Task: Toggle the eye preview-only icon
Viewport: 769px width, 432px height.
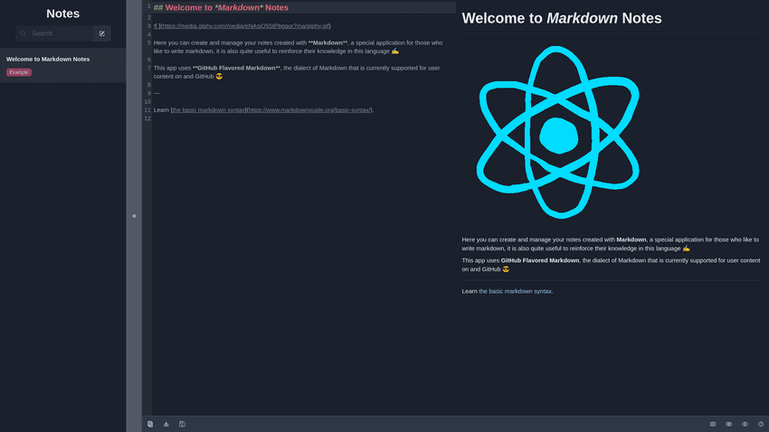Action: coord(745,424)
